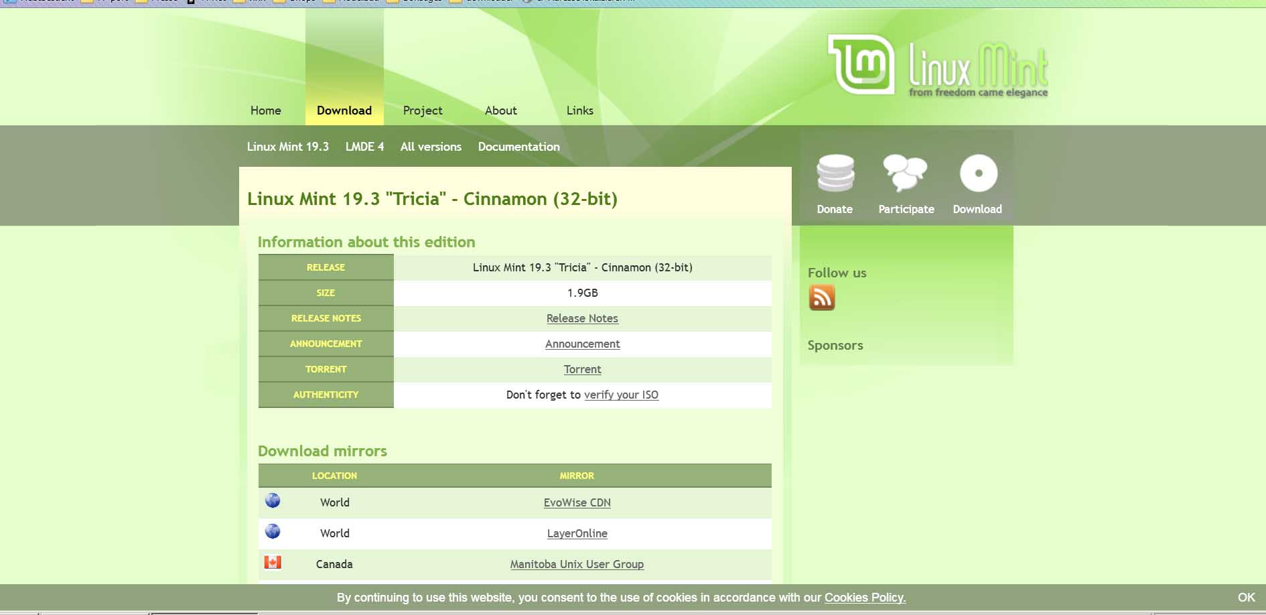Click the Donate label in sidebar
This screenshot has width=1266, height=615.
pos(835,209)
